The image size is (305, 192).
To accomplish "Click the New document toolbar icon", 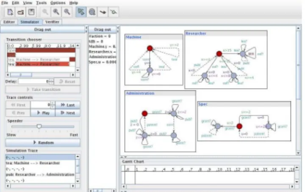I will point(10,12).
